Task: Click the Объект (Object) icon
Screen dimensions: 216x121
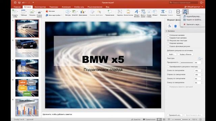Action: point(155,12)
